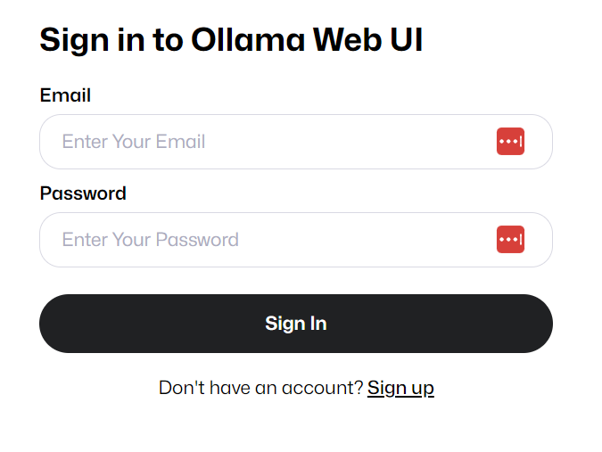Open autofill from the red Password field icon
Image resolution: width=602 pixels, height=452 pixels.
(510, 240)
